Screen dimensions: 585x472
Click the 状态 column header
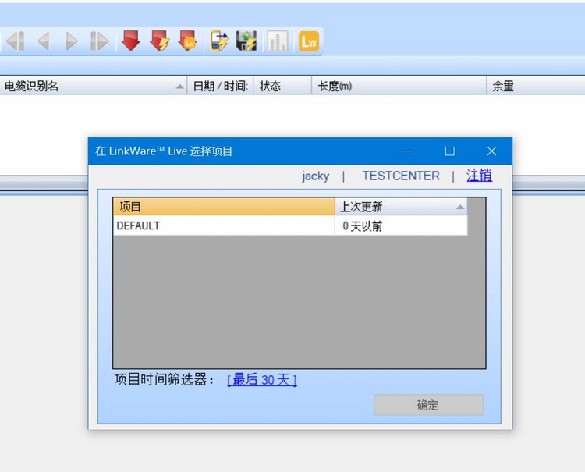tap(282, 86)
